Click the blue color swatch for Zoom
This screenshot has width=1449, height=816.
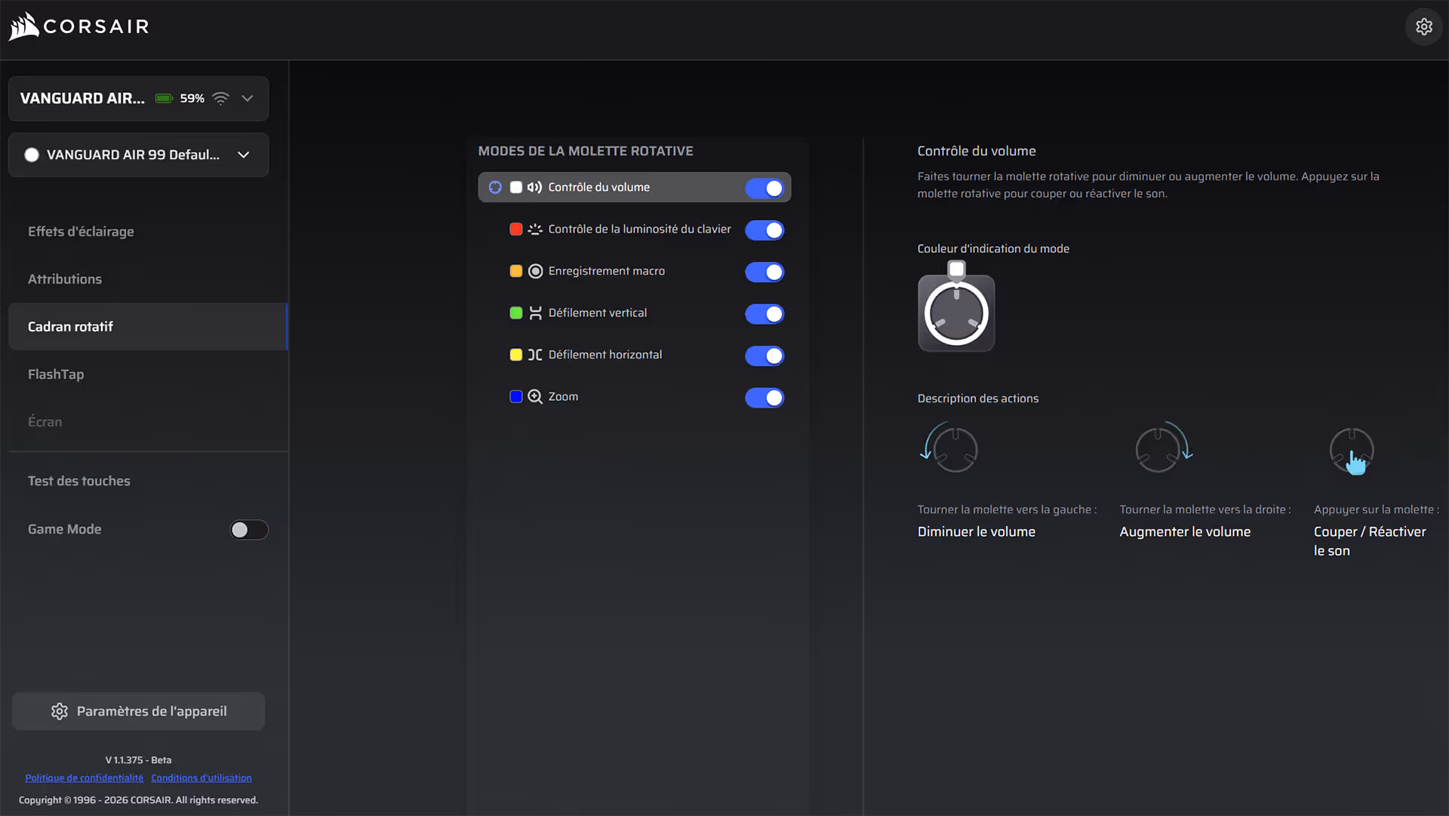(x=516, y=397)
